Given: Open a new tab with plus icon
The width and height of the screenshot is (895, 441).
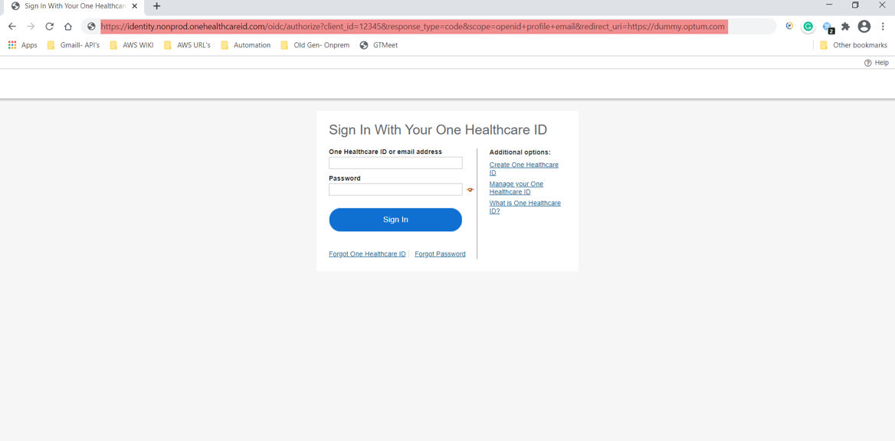Looking at the screenshot, I should pyautogui.click(x=156, y=6).
